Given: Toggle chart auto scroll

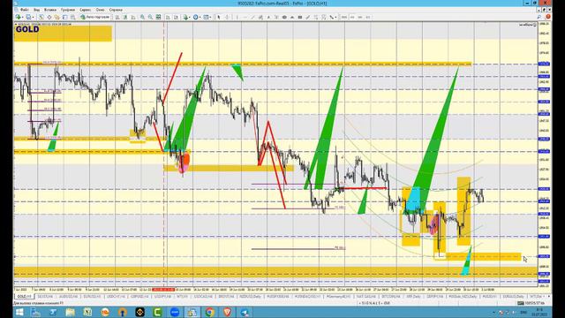Looking at the screenshot, I should 168,17.
